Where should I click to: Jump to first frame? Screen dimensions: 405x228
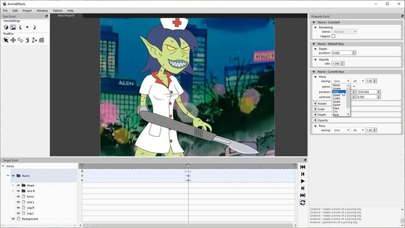(x=302, y=167)
